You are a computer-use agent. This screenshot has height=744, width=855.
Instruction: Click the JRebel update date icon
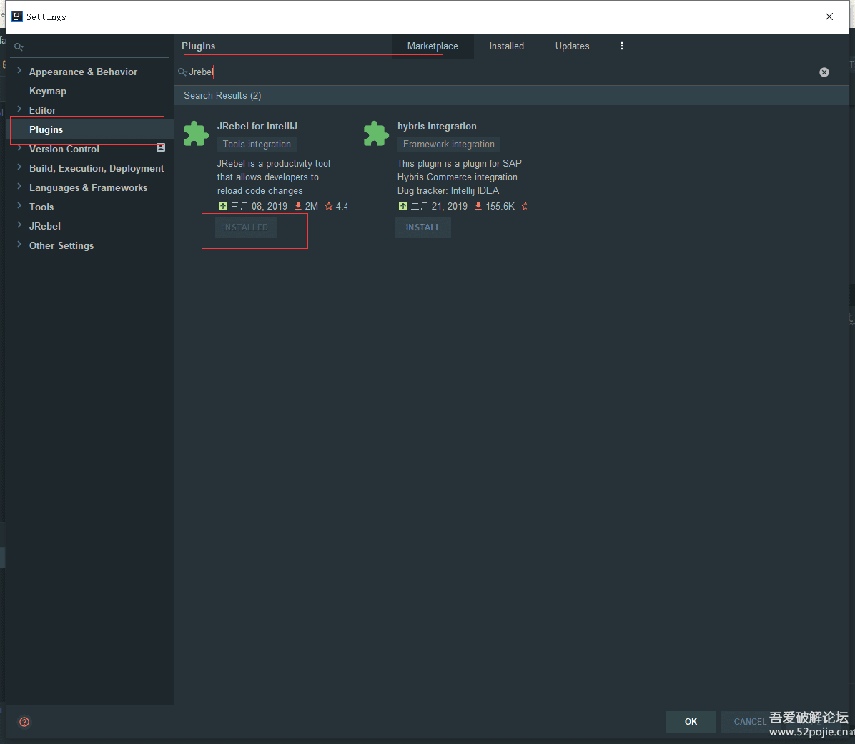(x=223, y=206)
